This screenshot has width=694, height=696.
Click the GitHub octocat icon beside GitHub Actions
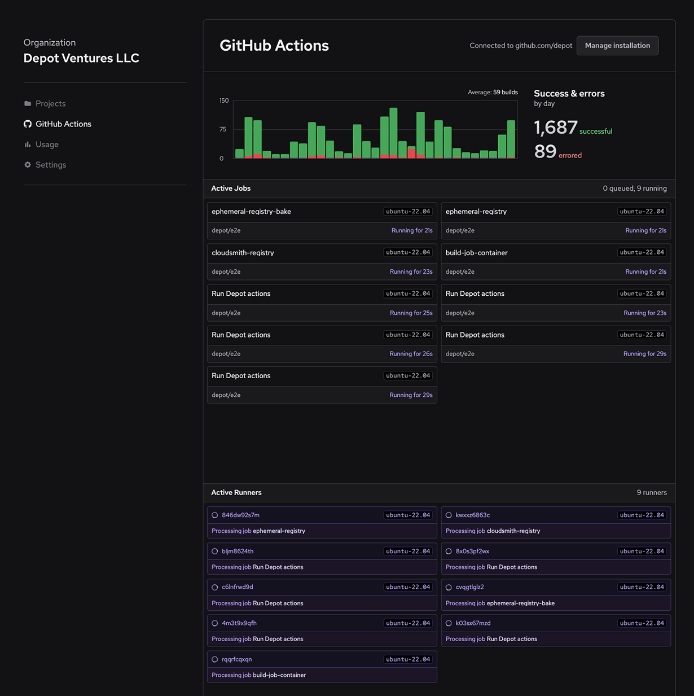pyautogui.click(x=27, y=124)
